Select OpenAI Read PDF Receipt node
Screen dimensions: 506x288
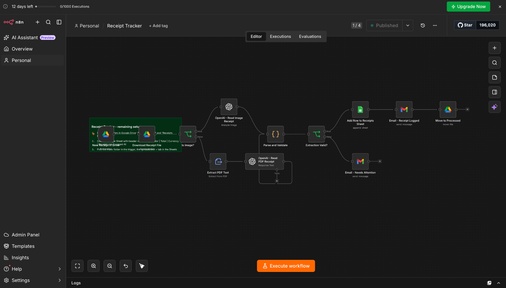point(265,161)
